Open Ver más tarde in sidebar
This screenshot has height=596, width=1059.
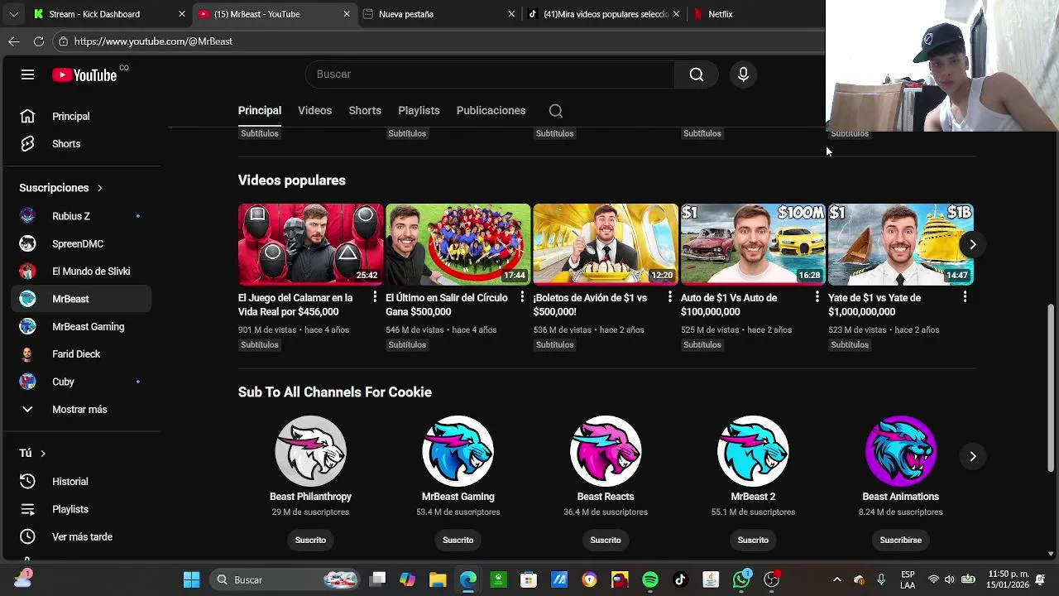81,537
